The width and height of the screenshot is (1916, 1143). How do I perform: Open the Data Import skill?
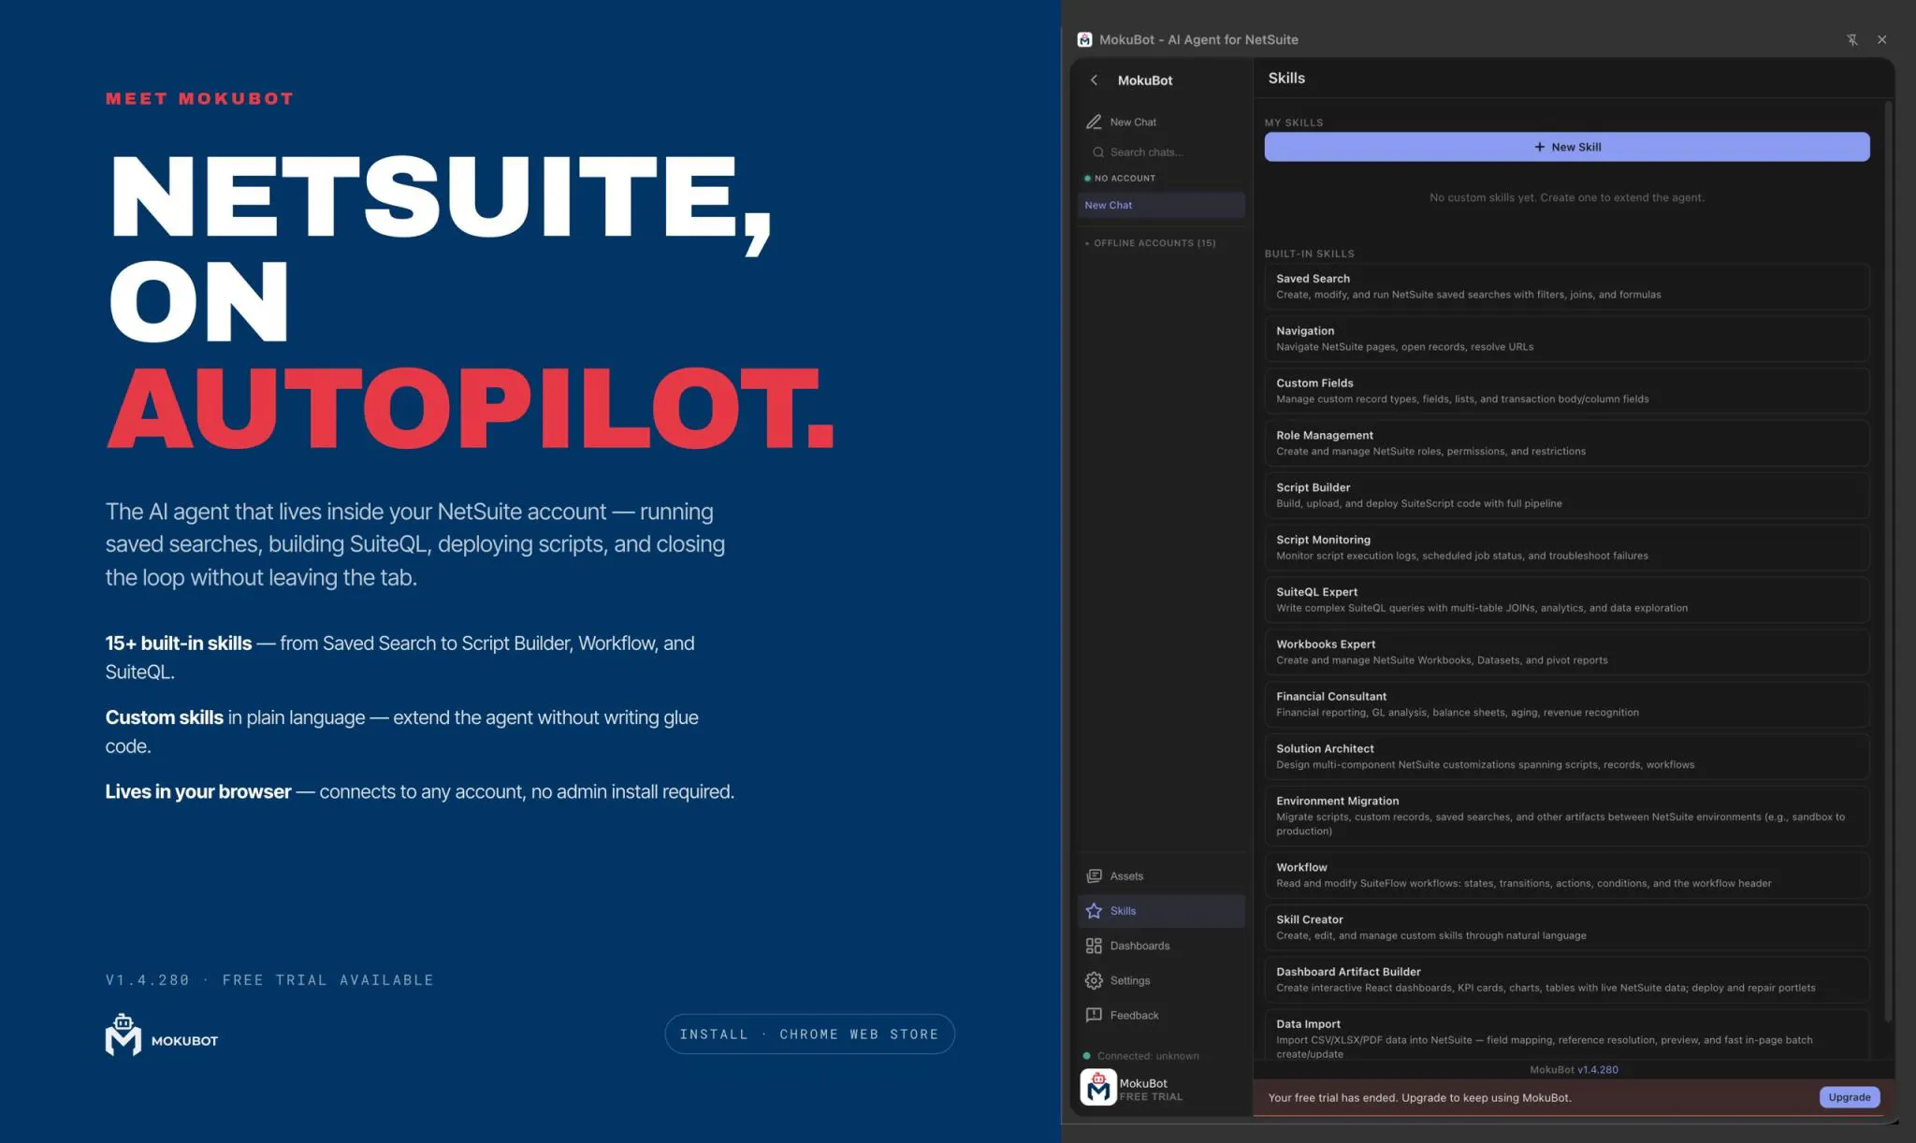tap(1567, 1035)
